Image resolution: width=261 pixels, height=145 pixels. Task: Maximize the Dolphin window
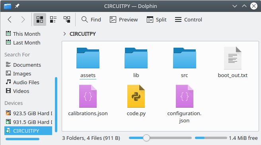coord(244,6)
